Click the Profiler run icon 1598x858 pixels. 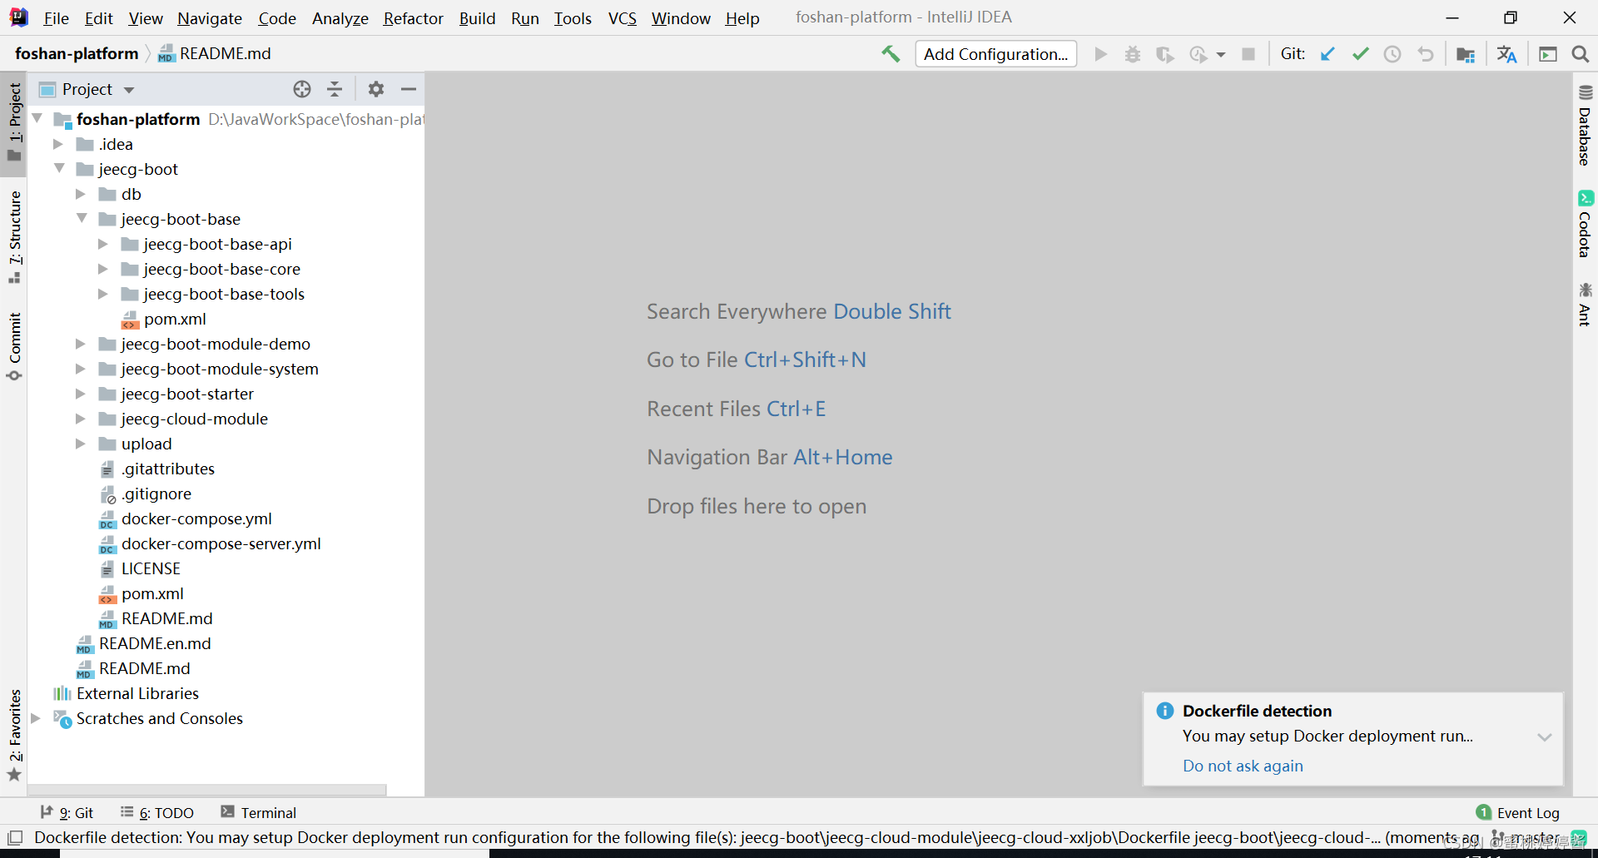pos(1198,54)
